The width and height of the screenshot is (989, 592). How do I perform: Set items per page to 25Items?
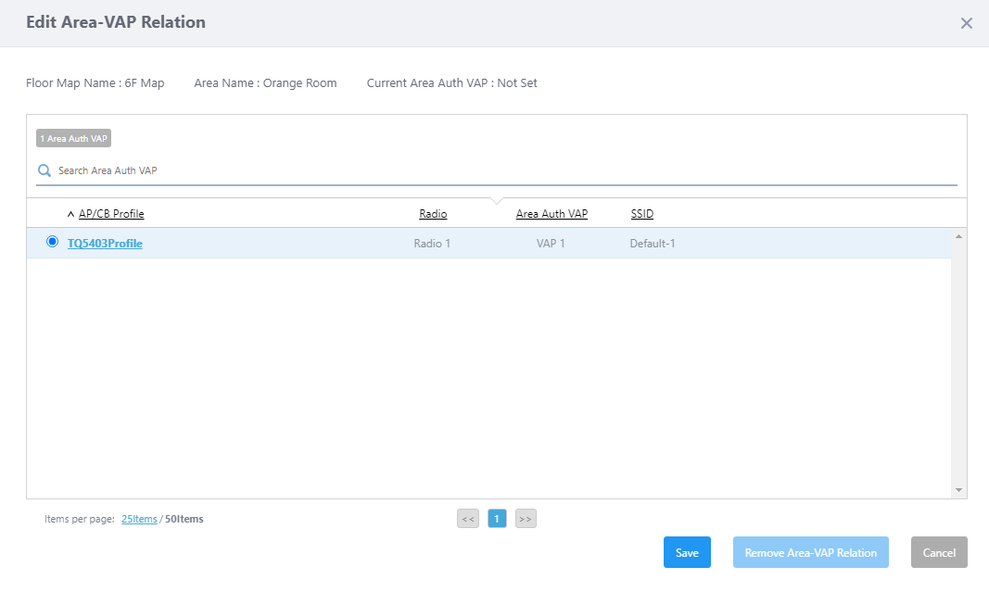tap(139, 520)
